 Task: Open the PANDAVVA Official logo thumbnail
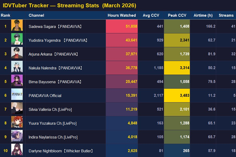[x=17, y=94]
